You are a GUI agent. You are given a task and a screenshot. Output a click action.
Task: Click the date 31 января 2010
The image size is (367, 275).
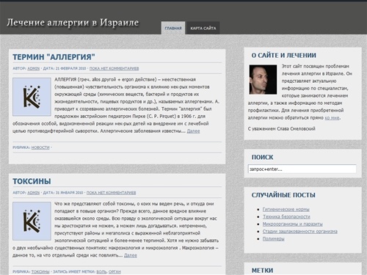pos(69,193)
